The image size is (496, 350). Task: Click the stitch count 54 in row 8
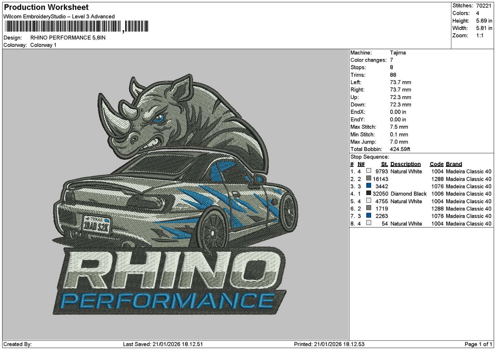click(x=385, y=224)
